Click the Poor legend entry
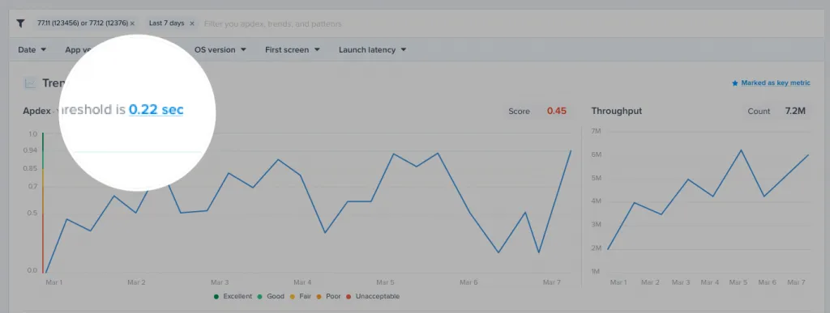The image size is (830, 313). pyautogui.click(x=329, y=296)
